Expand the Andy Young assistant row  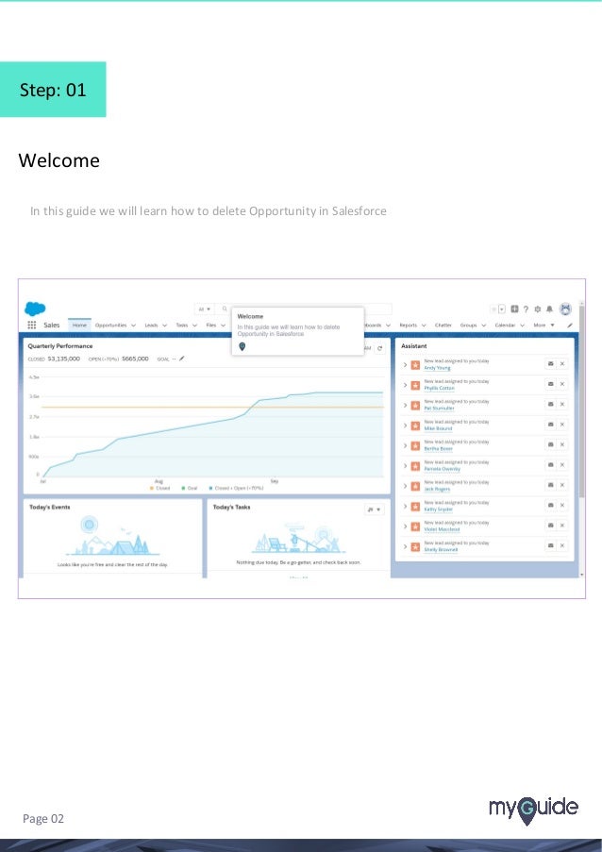point(406,365)
